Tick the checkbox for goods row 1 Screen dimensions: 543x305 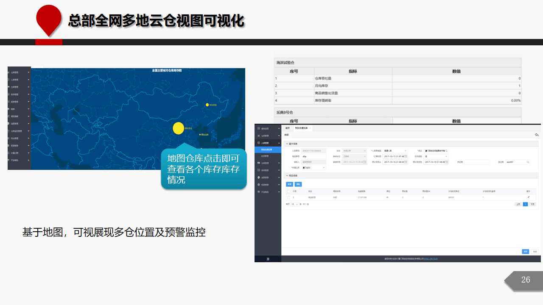(289, 197)
